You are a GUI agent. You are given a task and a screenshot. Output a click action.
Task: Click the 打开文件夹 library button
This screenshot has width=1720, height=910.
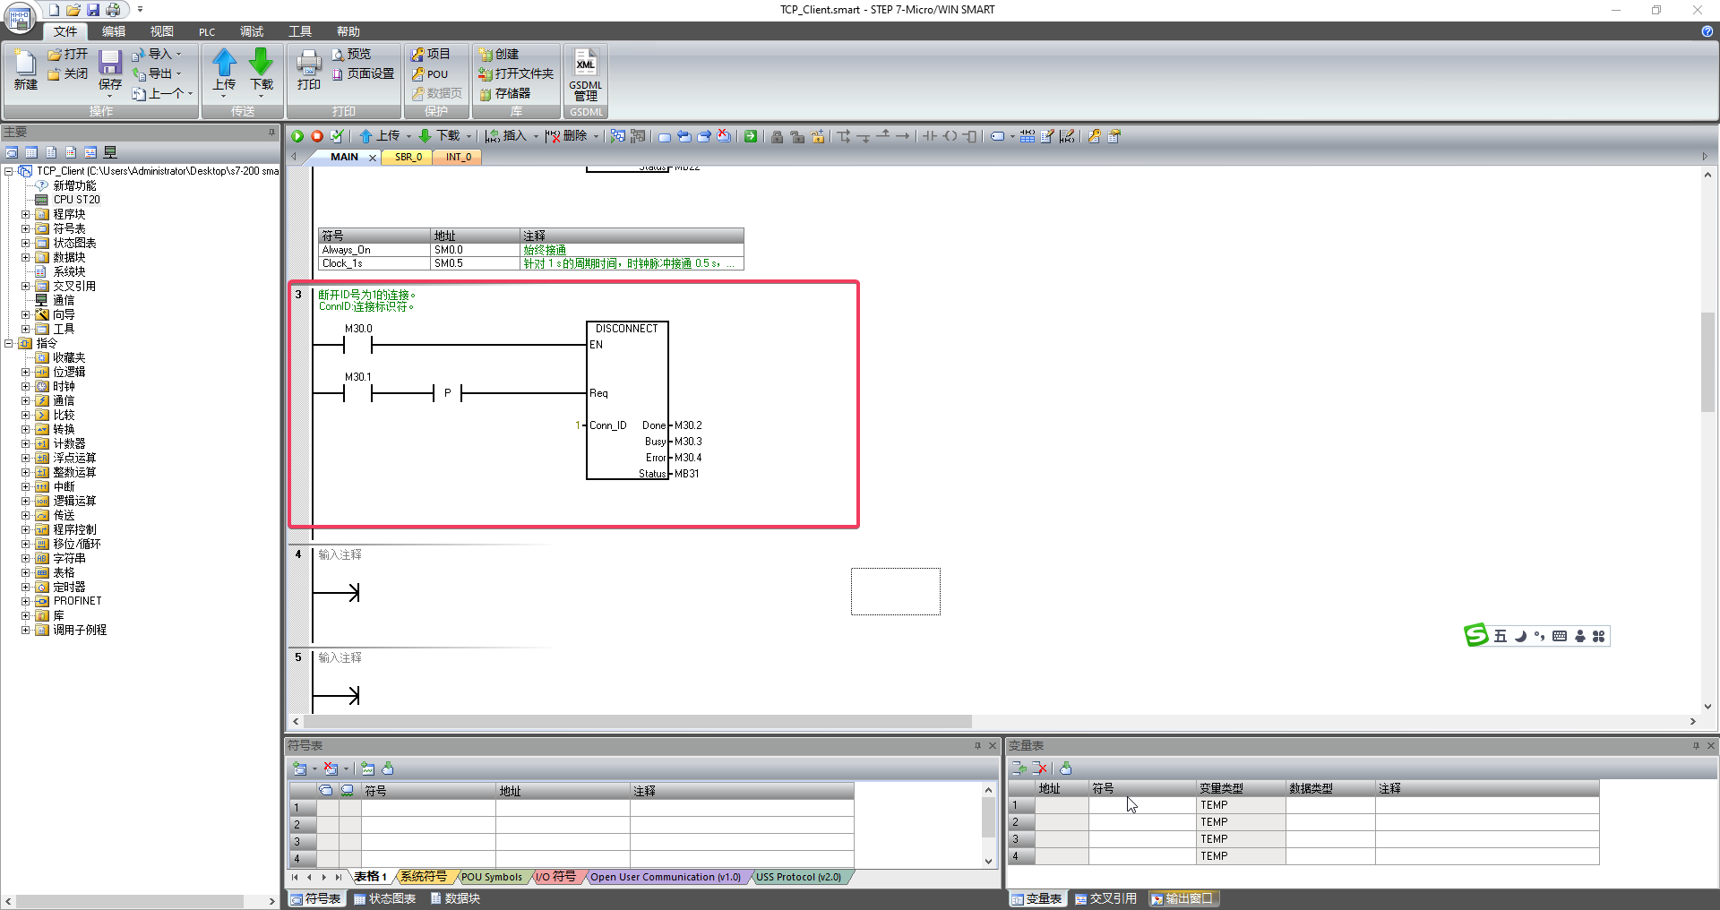point(516,73)
